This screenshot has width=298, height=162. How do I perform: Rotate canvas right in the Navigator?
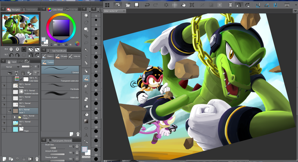coord(17,55)
